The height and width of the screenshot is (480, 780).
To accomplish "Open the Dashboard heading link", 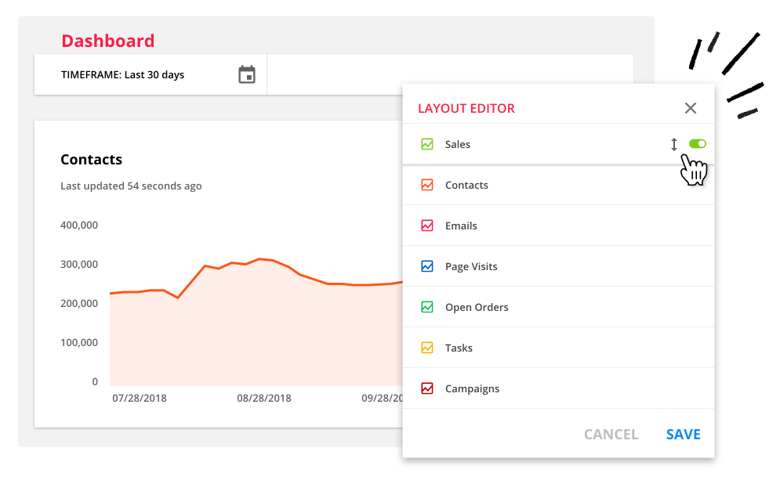I will pyautogui.click(x=107, y=40).
